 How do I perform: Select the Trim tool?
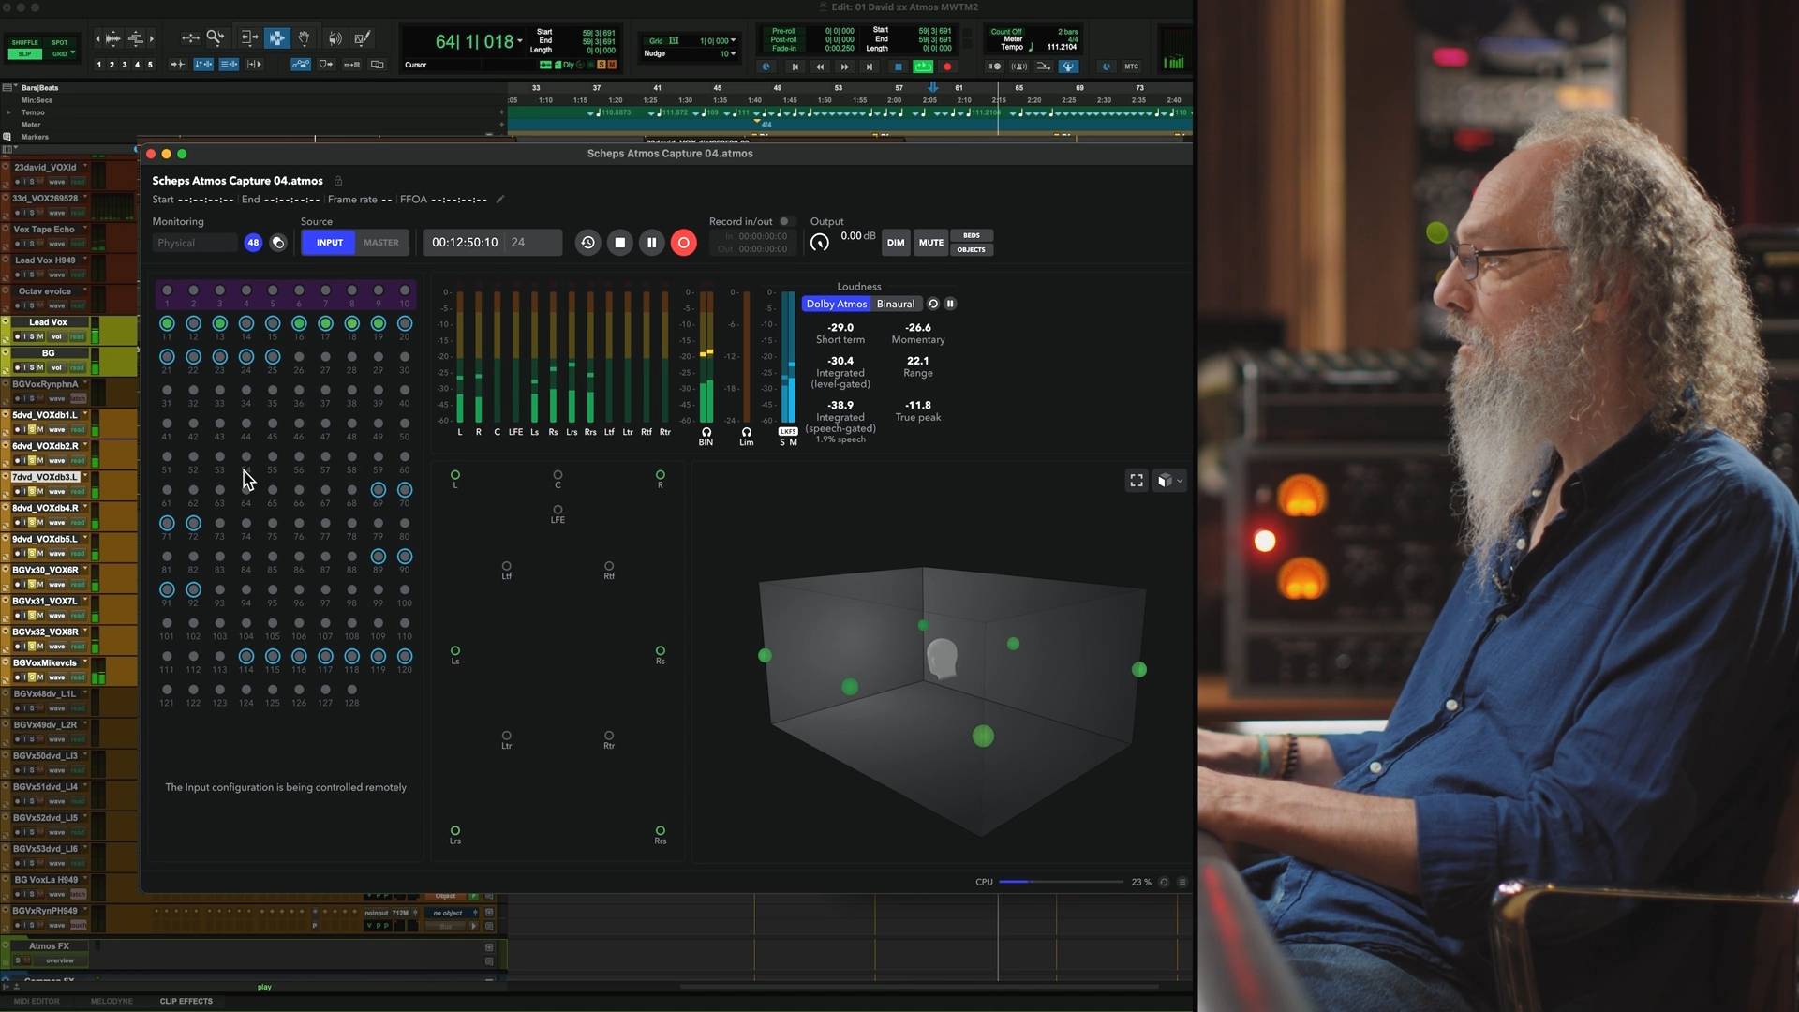[249, 38]
